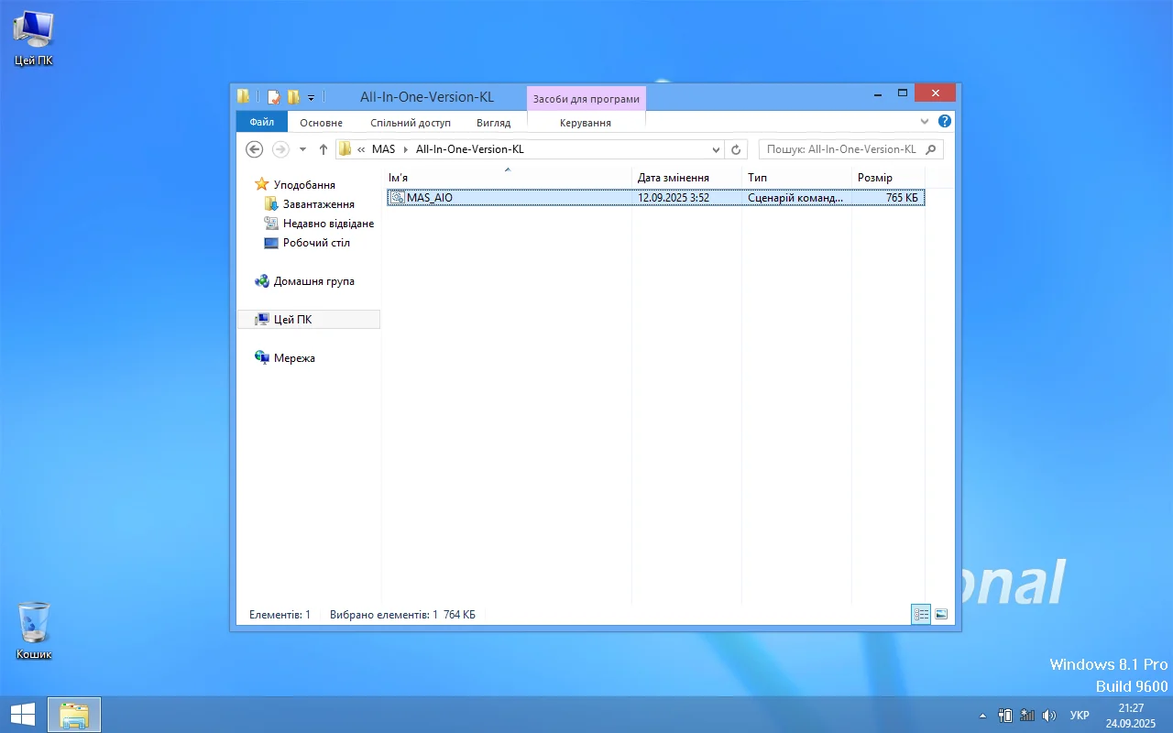Viewport: 1173px width, 733px height.
Task: Open the recent locations dropdown arrow
Action: point(302,149)
